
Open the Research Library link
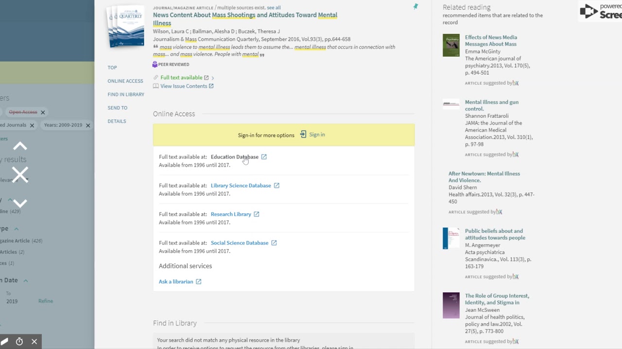coord(231,214)
